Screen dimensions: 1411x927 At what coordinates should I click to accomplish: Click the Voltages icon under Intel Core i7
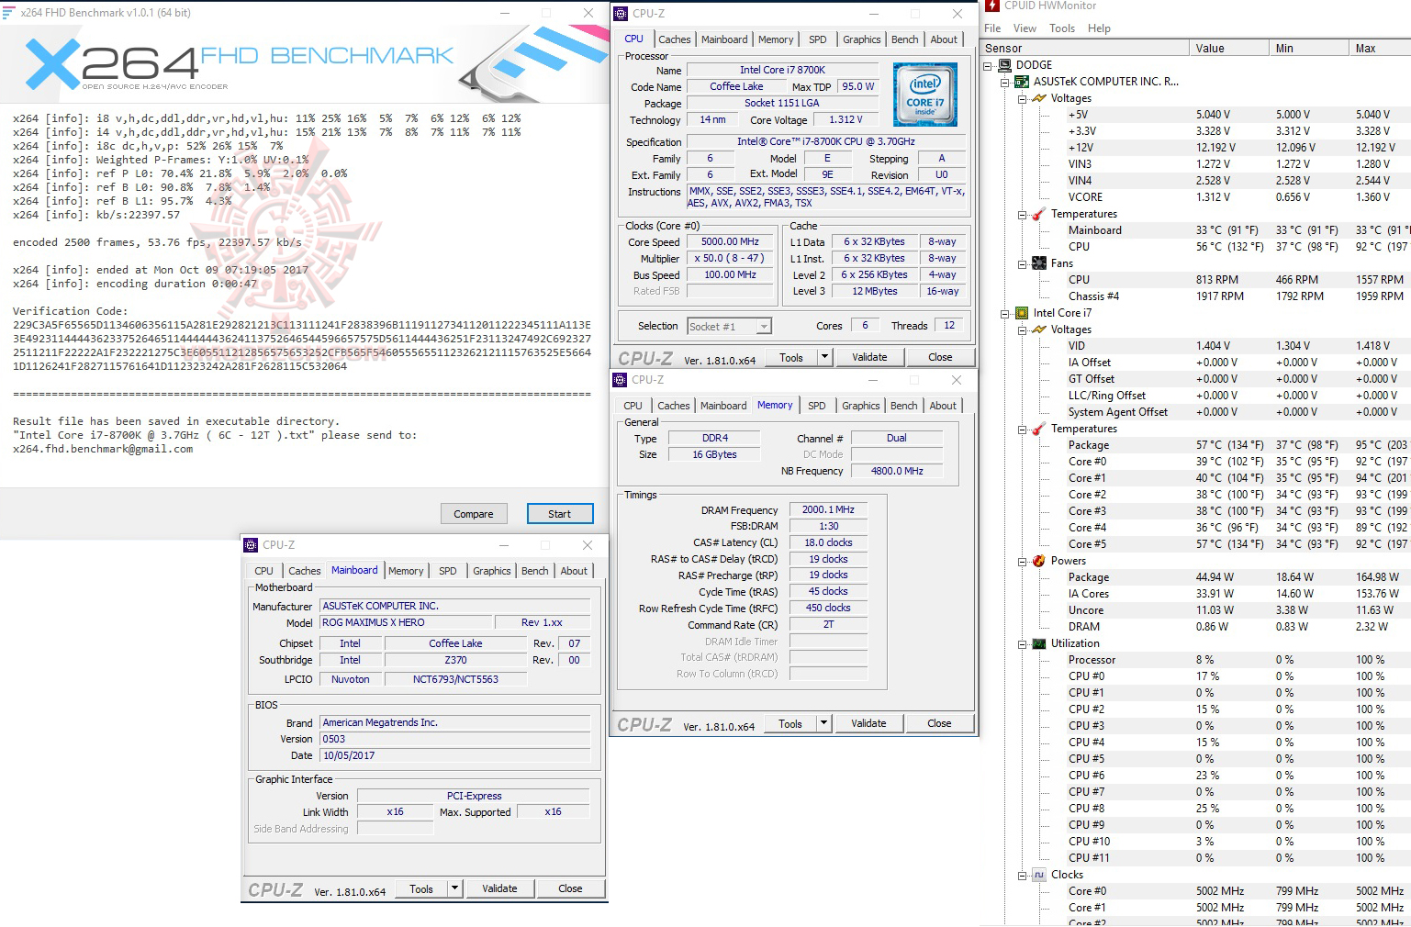pyautogui.click(x=1039, y=329)
